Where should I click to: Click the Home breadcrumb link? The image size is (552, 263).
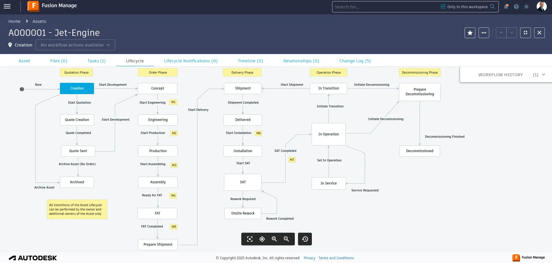(14, 21)
